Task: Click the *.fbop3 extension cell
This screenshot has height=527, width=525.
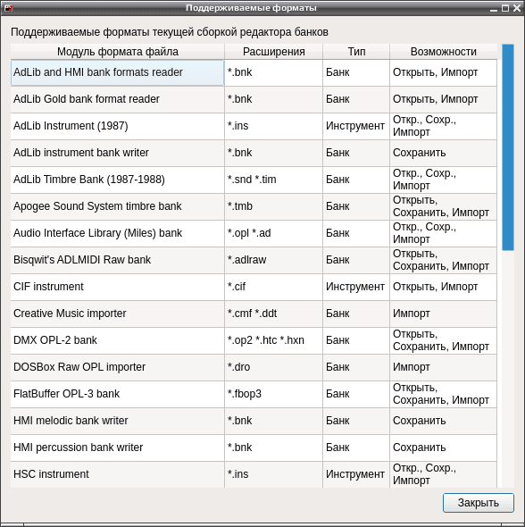Action: pos(274,394)
